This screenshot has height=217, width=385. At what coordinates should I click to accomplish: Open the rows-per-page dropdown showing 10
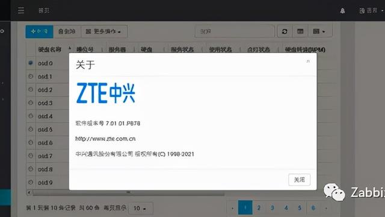140,209
